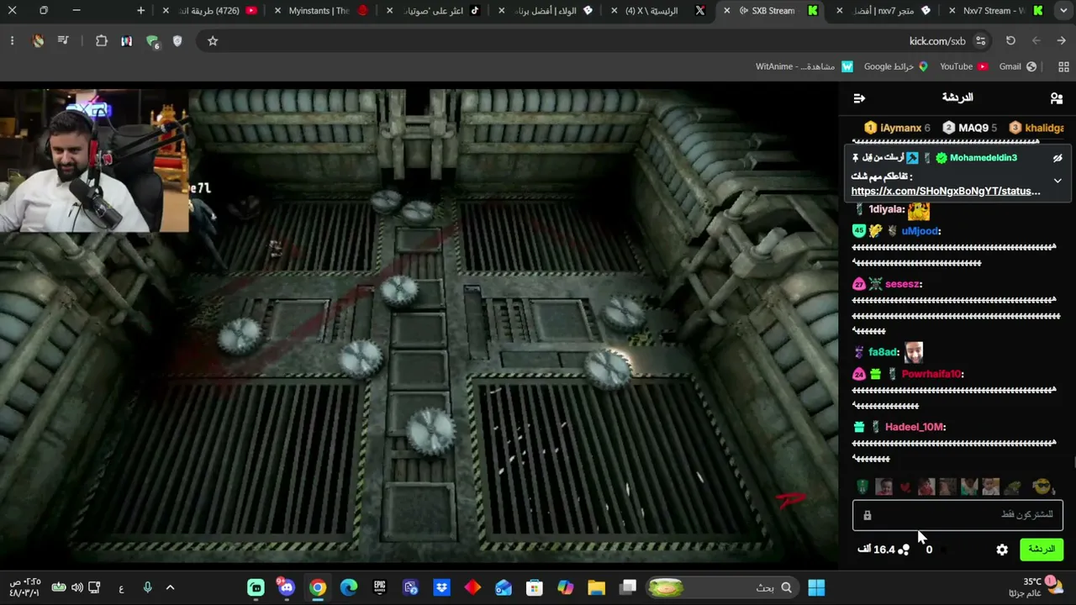Image resolution: width=1076 pixels, height=605 pixels.
Task: Collapse the chat panel with arrow icon
Action: click(859, 98)
